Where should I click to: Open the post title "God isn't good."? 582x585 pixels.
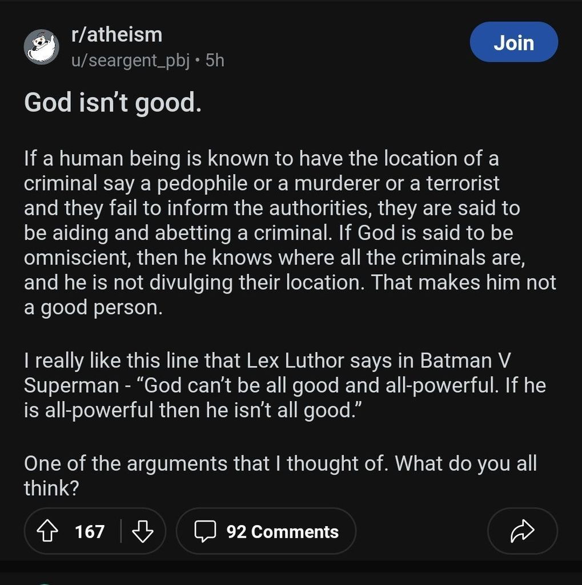tap(113, 103)
